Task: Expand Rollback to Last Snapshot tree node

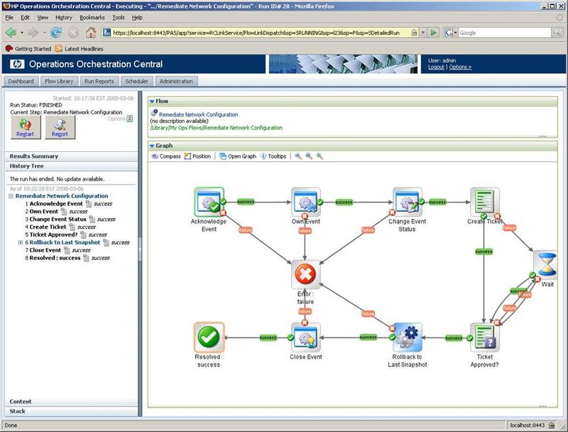Action: tap(21, 242)
